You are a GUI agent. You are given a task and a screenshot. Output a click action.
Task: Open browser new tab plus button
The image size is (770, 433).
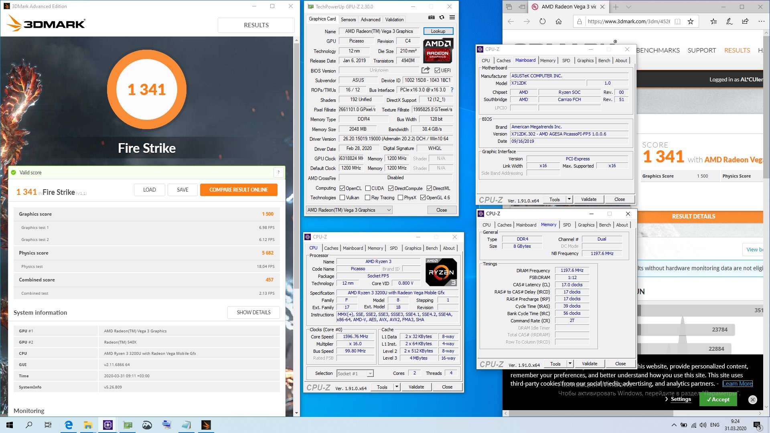(616, 7)
